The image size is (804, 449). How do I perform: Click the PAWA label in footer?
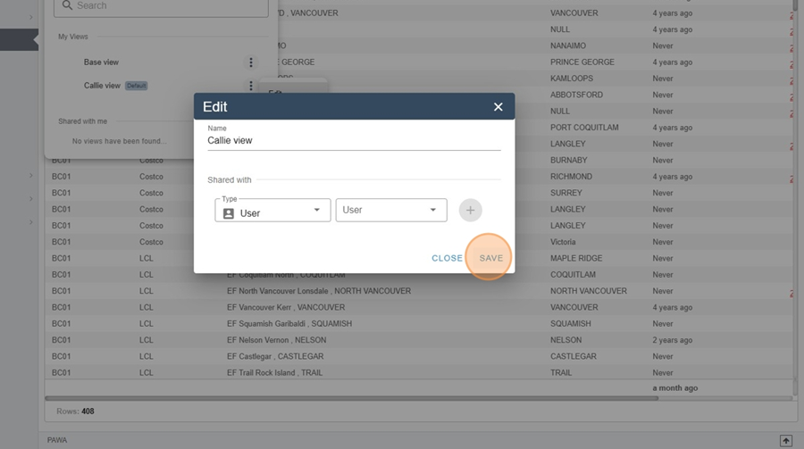click(x=57, y=440)
